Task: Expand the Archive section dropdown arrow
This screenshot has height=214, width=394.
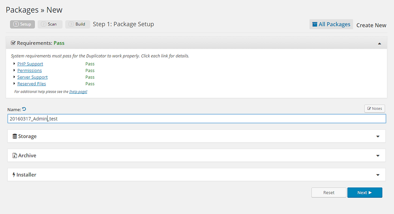Action: click(x=378, y=156)
